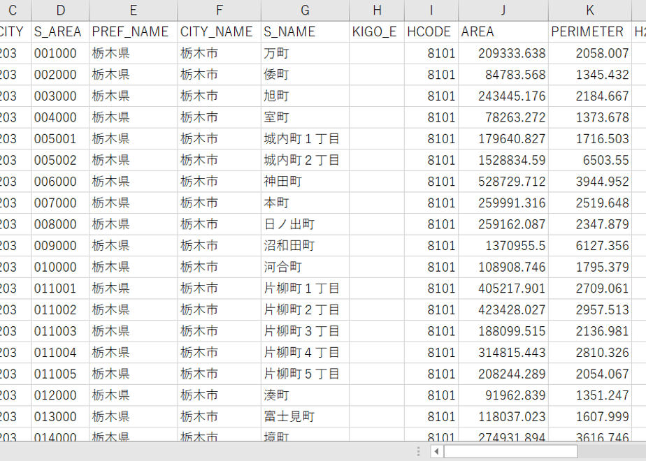Select CITY_NAME 栃木市 in 神田町 row
Image resolution: width=646 pixels, height=461 pixels.
click(x=220, y=182)
